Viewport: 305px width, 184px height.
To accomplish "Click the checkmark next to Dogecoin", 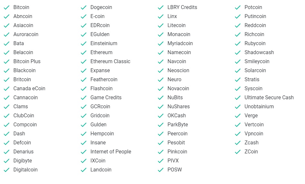I will pyautogui.click(x=84, y=8).
